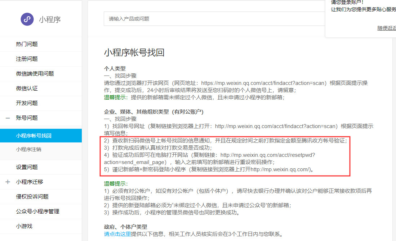Open the 小程序注销 sub-item

pyautogui.click(x=28, y=149)
